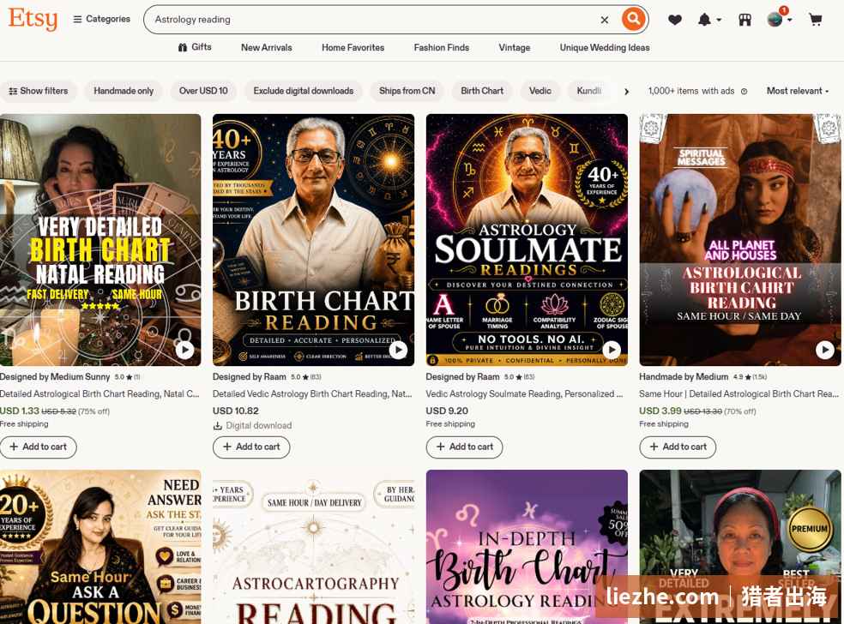
Task: Open the Gifts link with gift icon
Action: pyautogui.click(x=195, y=47)
